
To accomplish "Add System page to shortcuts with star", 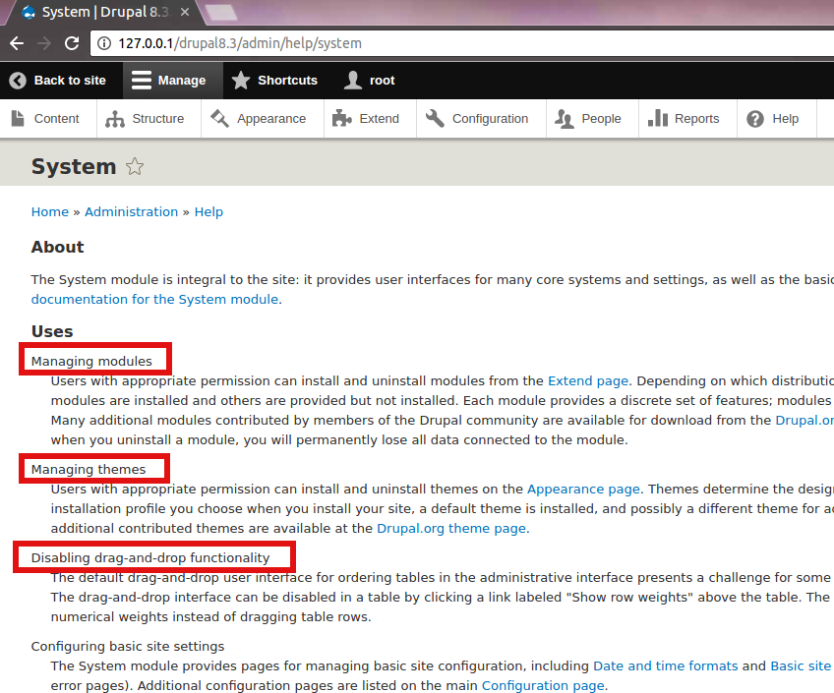I will pos(135,166).
